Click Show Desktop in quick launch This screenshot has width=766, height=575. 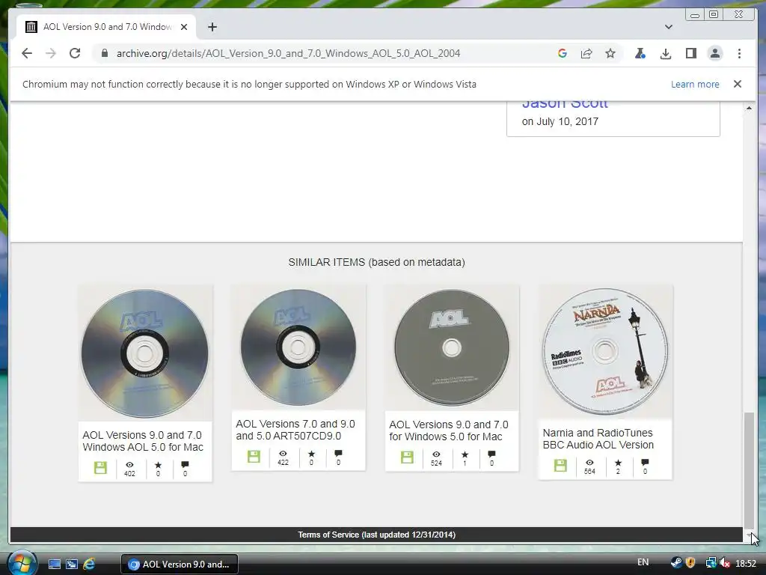tap(54, 565)
